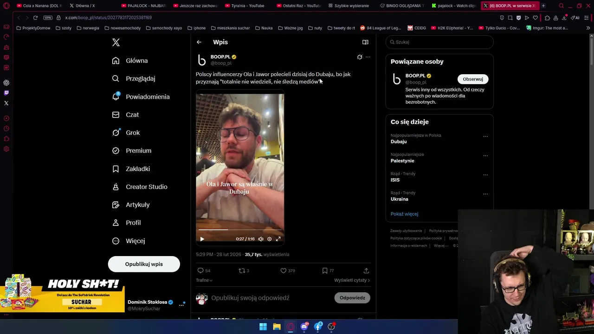Open options for ISIS trend

pos(485,175)
